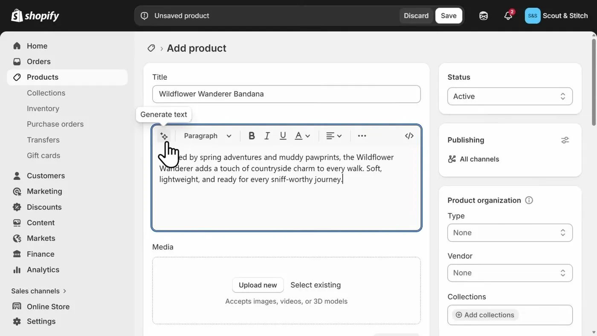
Task: Click Select existing in Media
Action: (x=316, y=285)
